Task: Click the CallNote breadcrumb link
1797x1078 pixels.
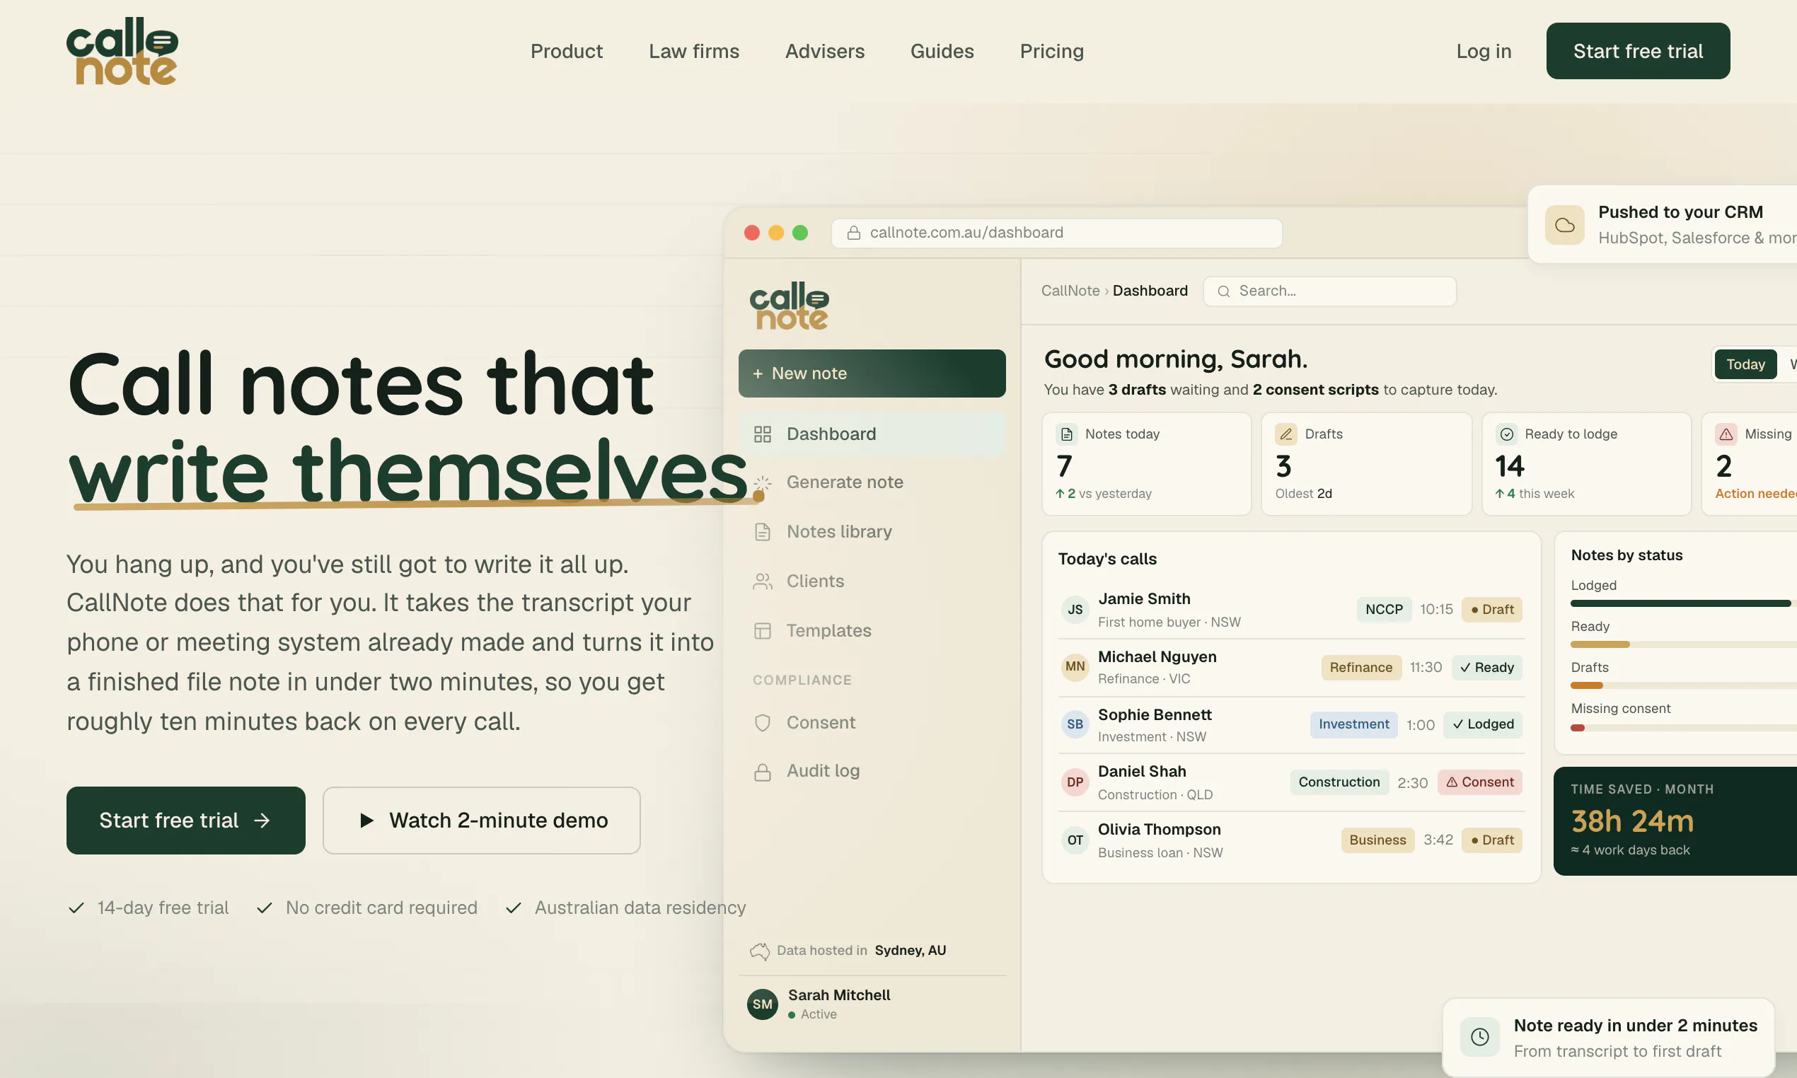Action: 1070,291
